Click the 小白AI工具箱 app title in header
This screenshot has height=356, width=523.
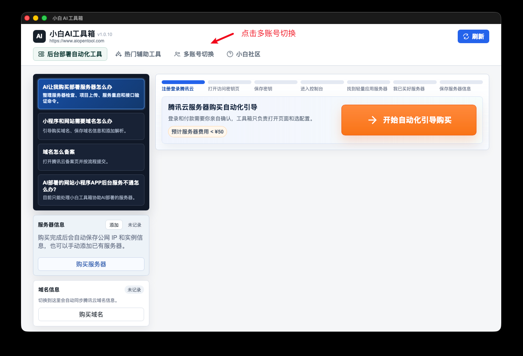72,33
